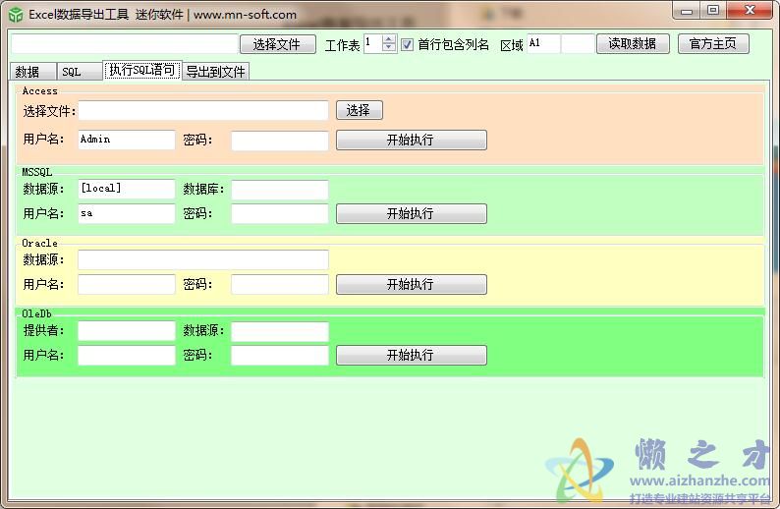Click 开始执行 in the Oracle section
780x509 pixels.
(412, 284)
